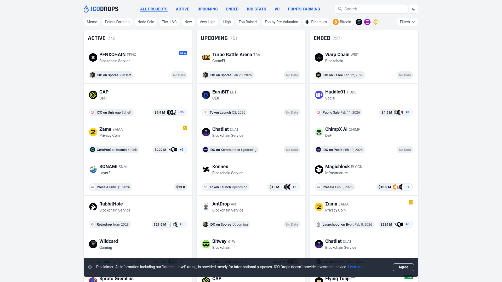The width and height of the screenshot is (502, 282).
Task: Enable the Ethereum filter pill
Action: pos(316,22)
